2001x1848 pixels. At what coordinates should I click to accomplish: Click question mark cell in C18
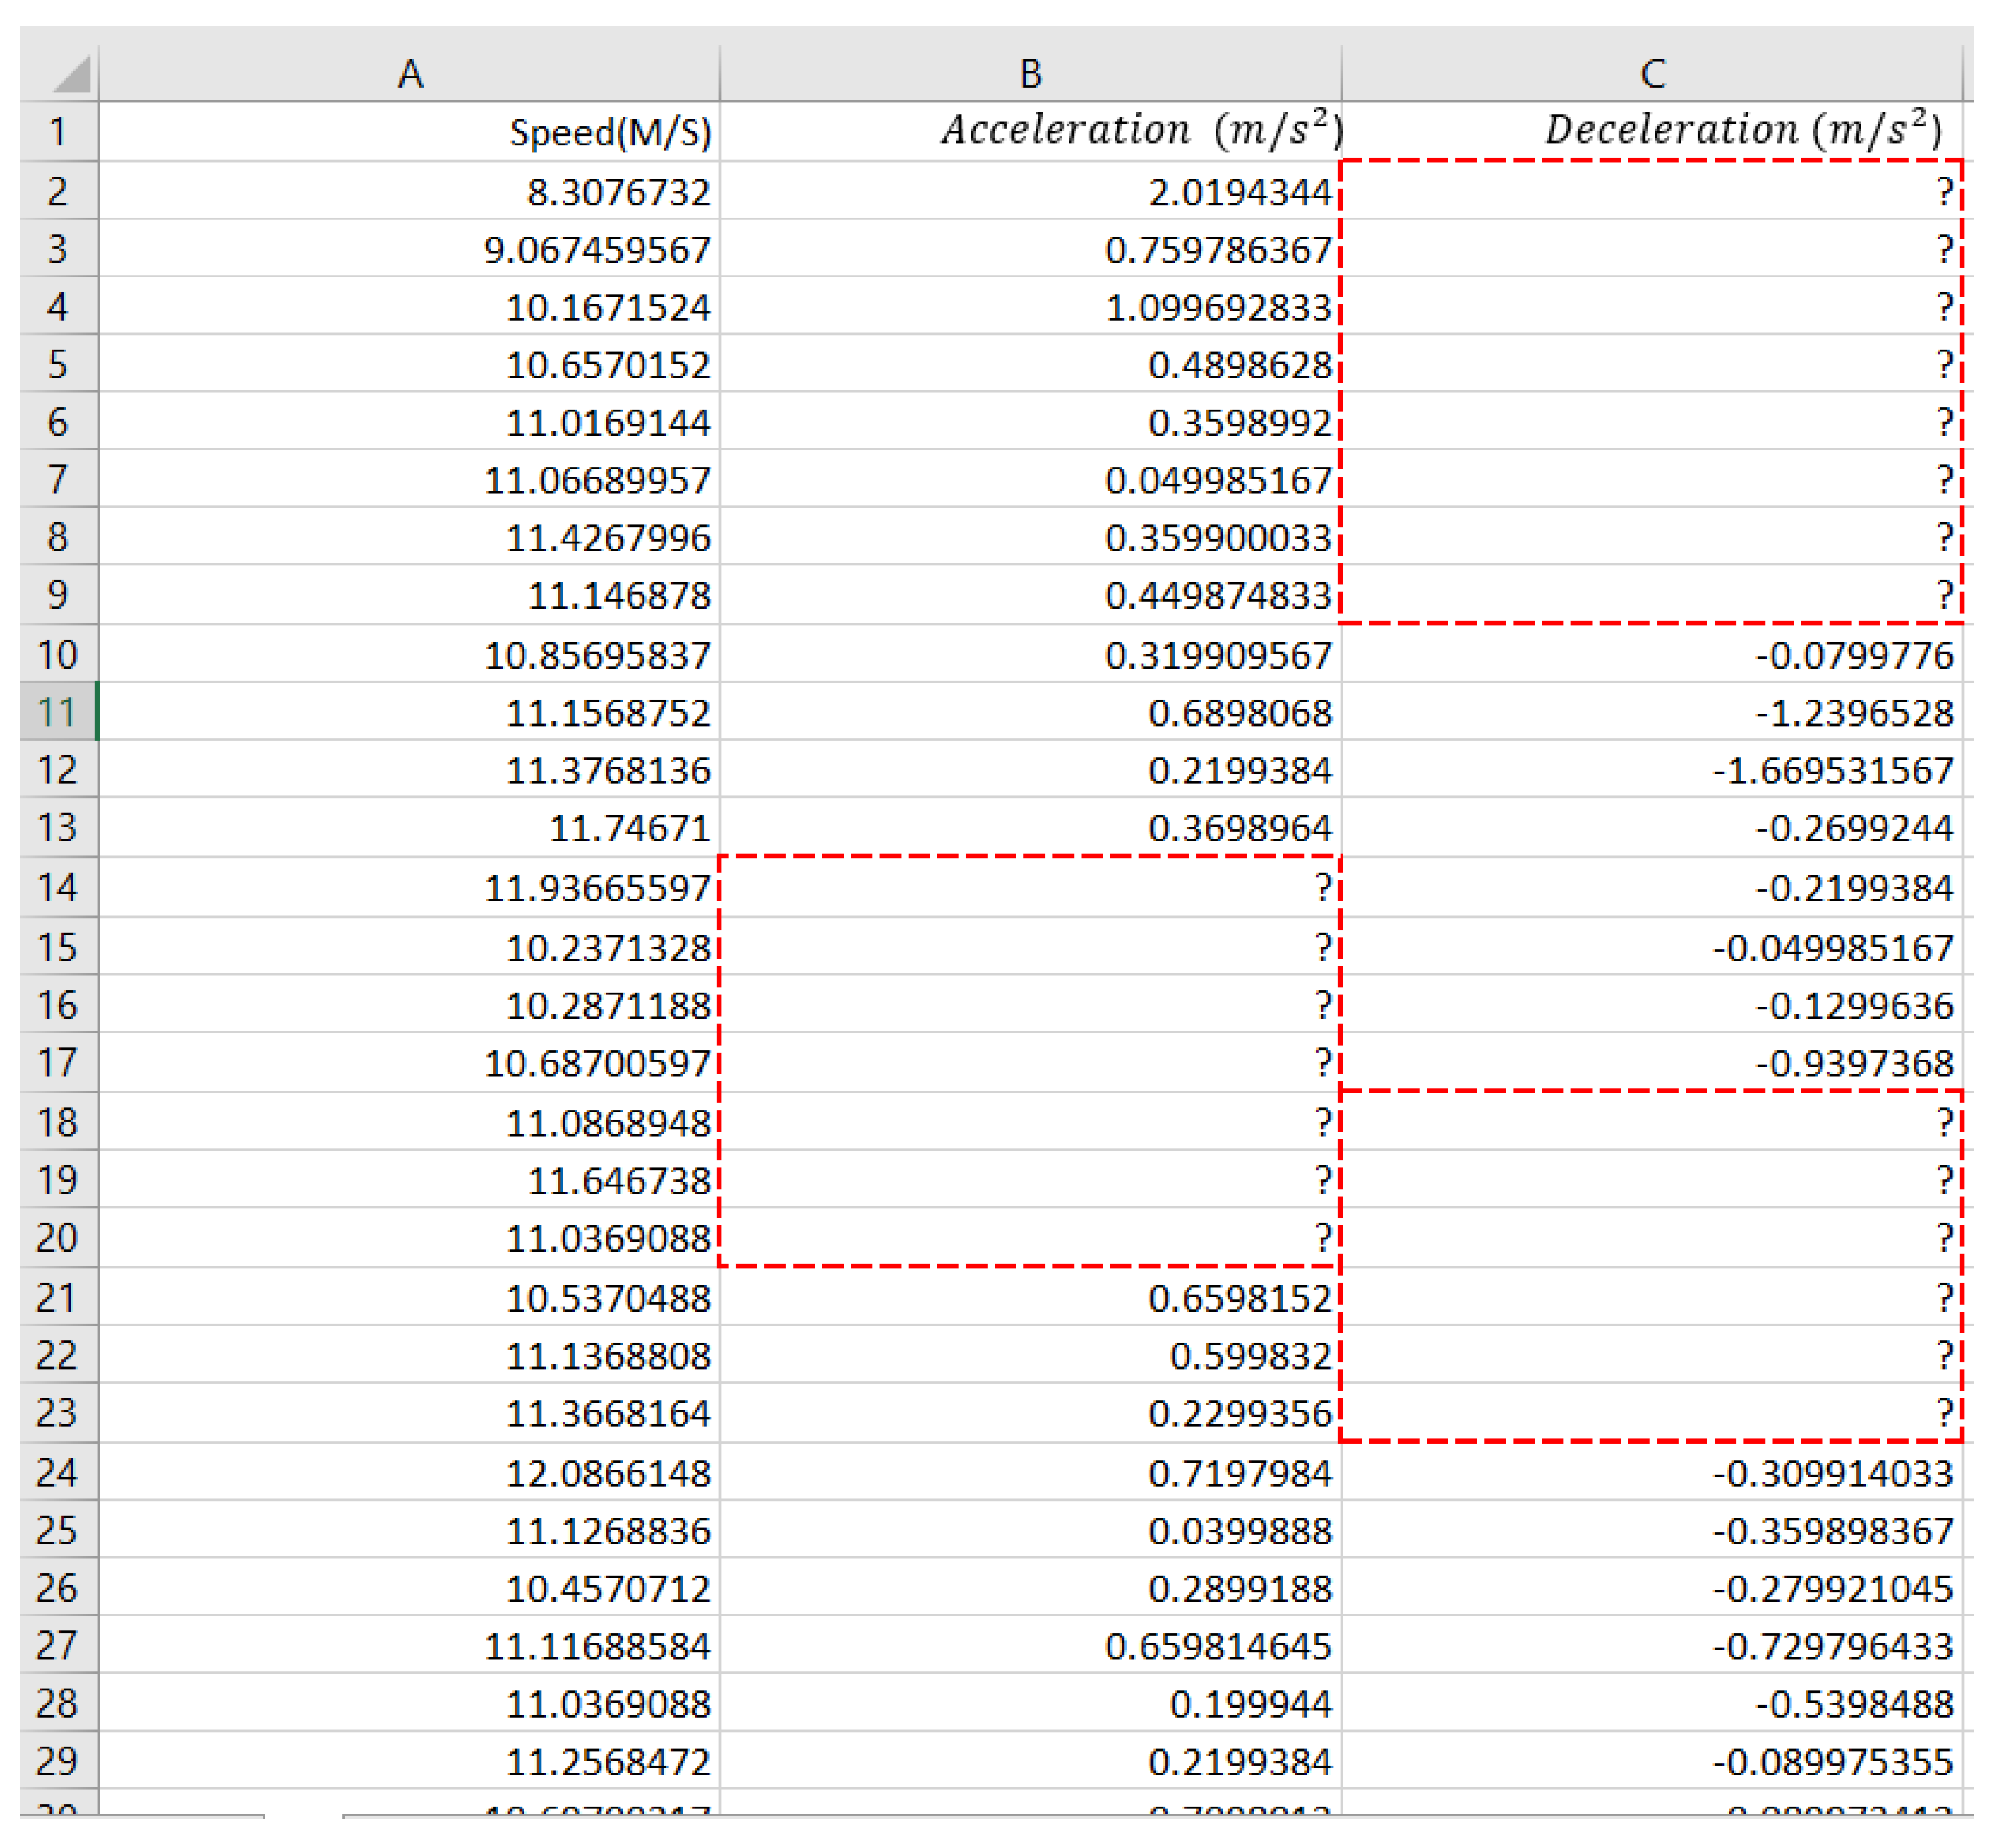coord(1943,1122)
